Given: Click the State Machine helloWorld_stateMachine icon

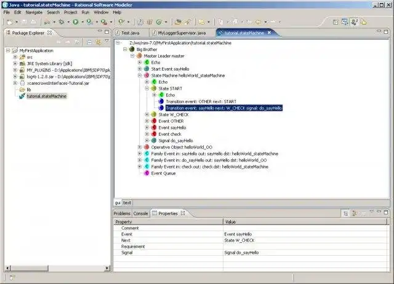Looking at the screenshot, I should point(147,75).
